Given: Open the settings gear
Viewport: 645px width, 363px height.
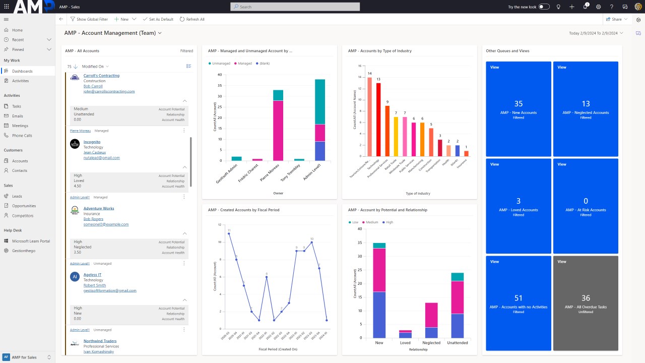Looking at the screenshot, I should 599,7.
